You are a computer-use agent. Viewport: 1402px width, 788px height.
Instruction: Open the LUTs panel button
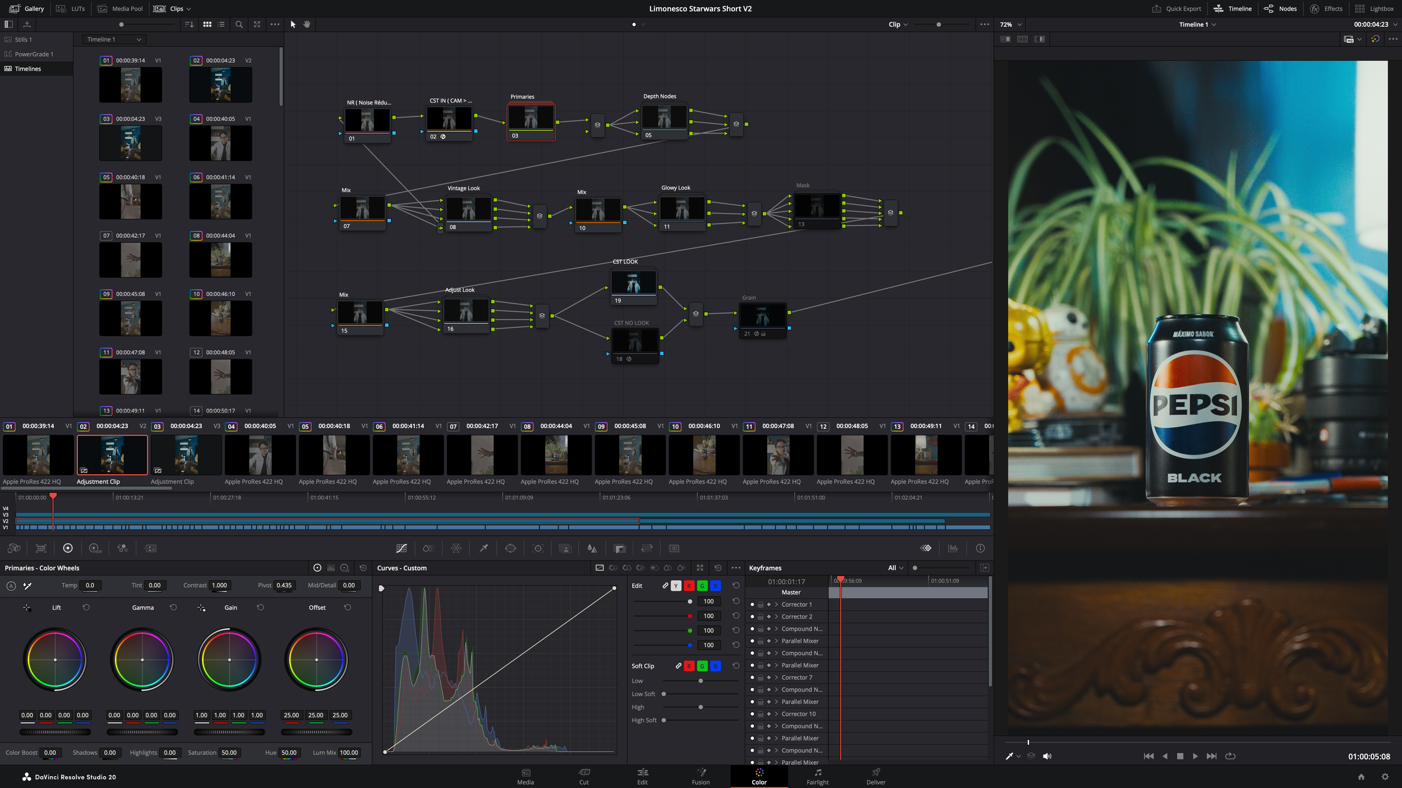click(71, 8)
